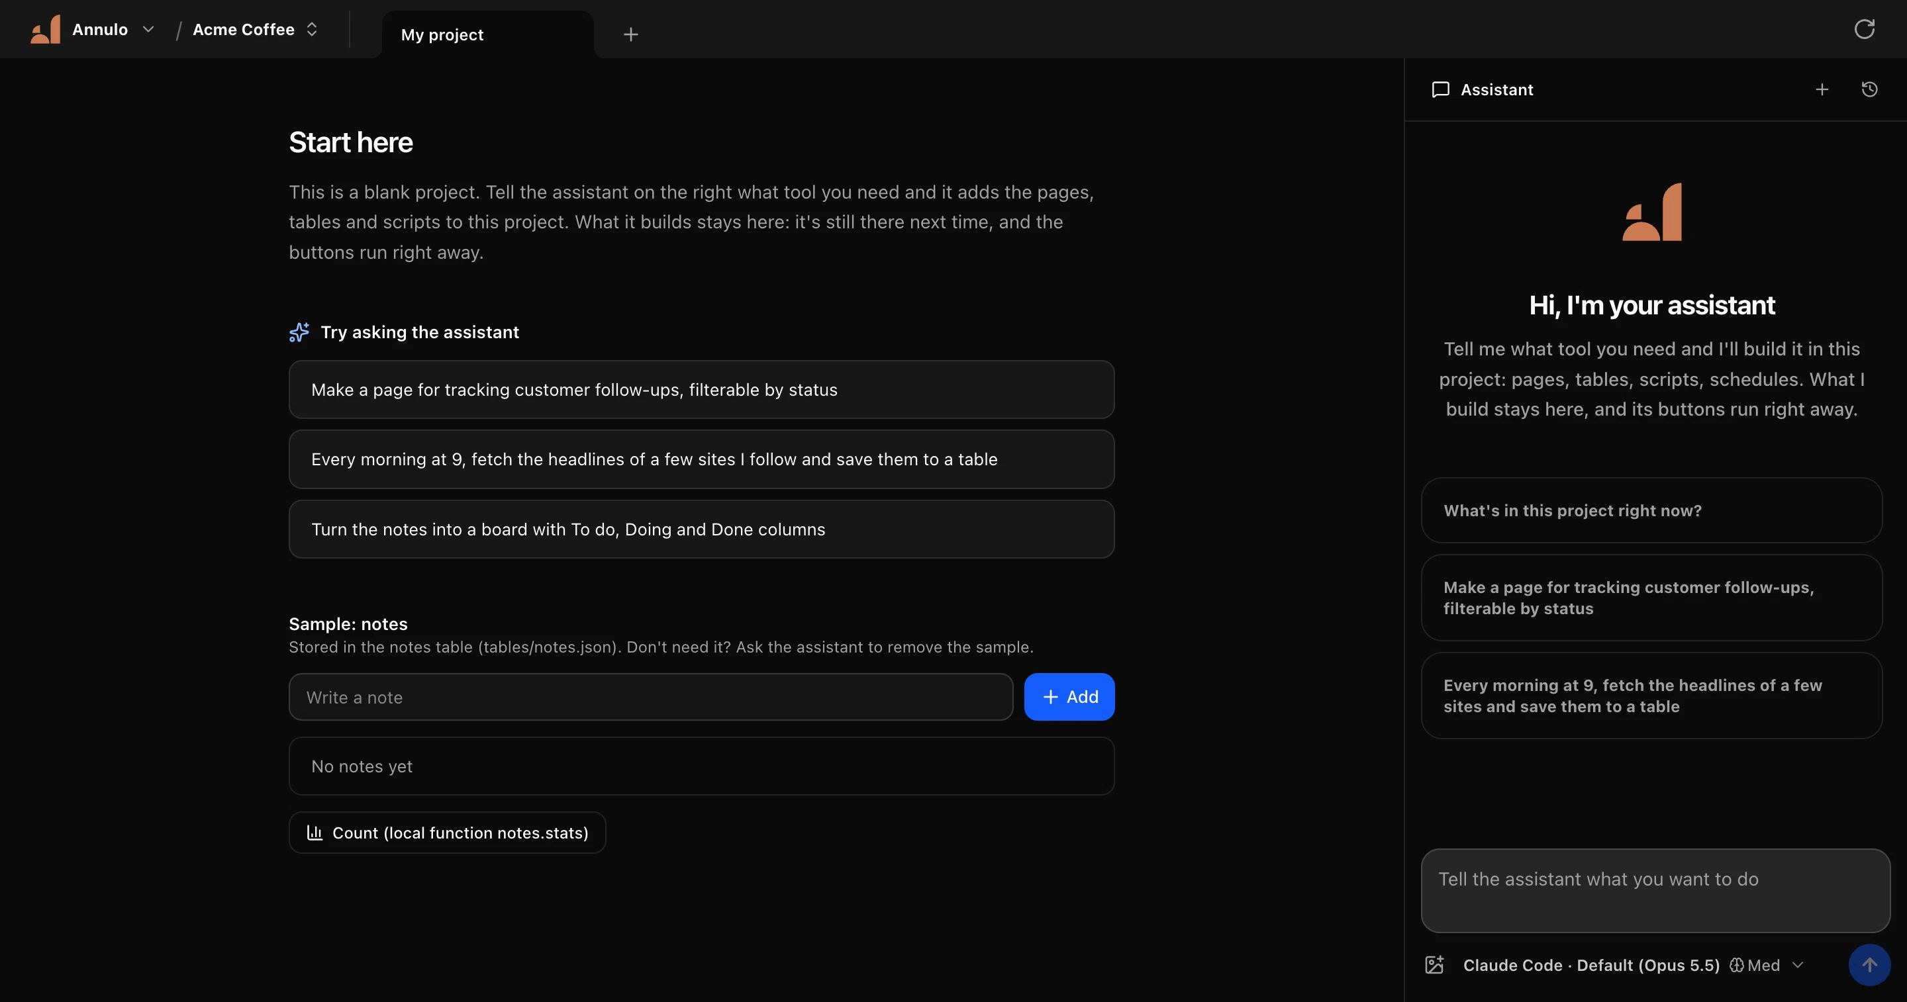Click the large assistant logo
This screenshot has width=1907, height=1002.
[x=1651, y=212]
